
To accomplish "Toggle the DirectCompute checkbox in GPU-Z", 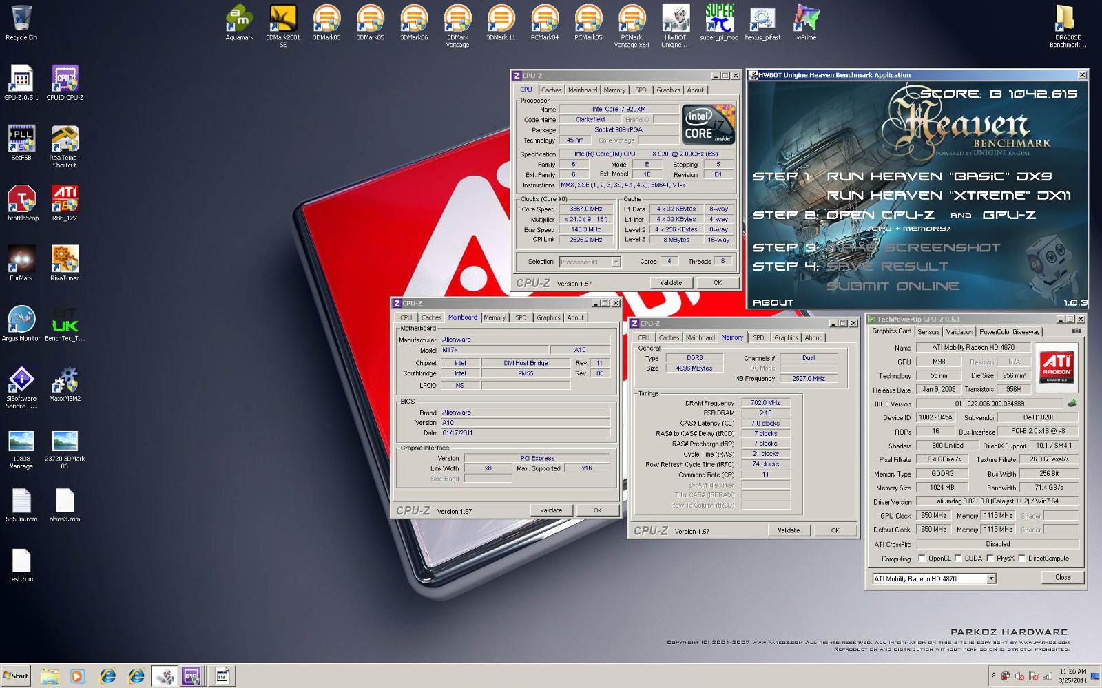I will tap(1021, 559).
